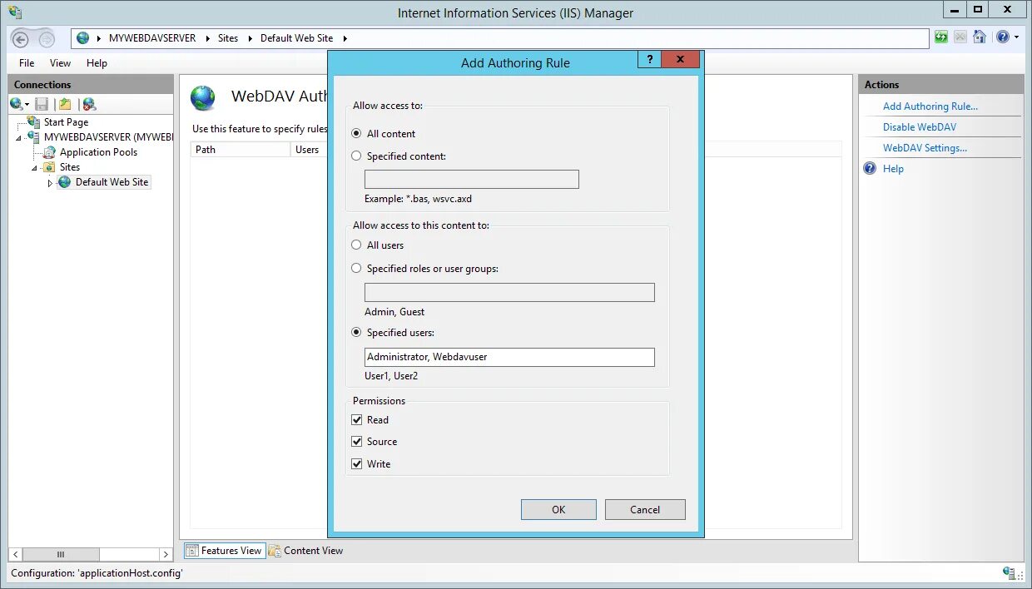Click OK in Add Authoring Rule dialog
Image resolution: width=1032 pixels, height=589 pixels.
pos(558,510)
